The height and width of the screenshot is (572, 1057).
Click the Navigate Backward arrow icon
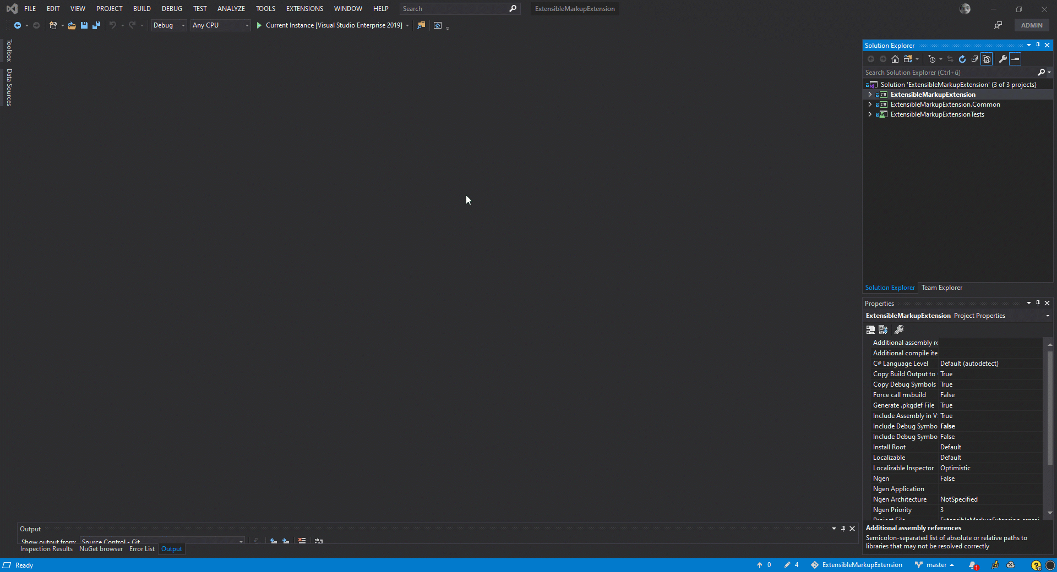(18, 25)
